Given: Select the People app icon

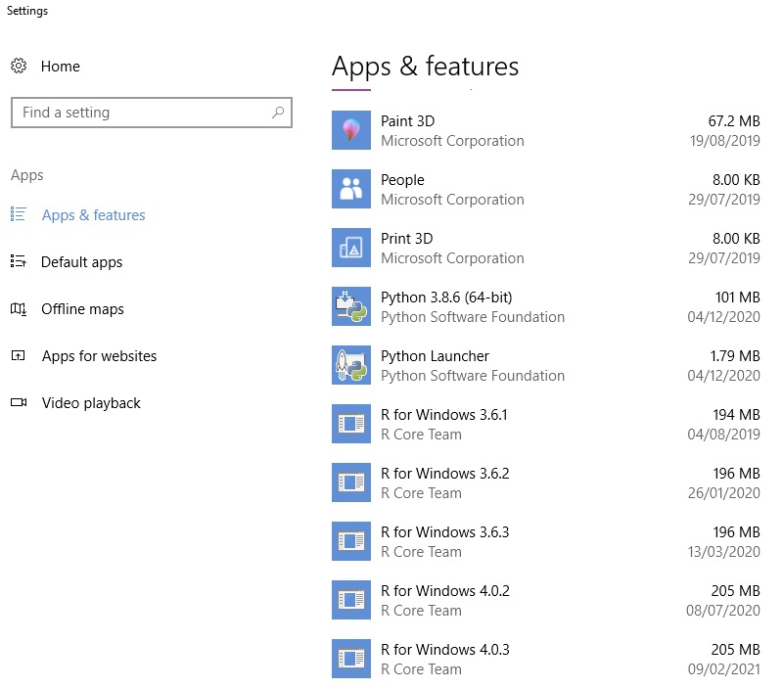Looking at the screenshot, I should point(351,189).
